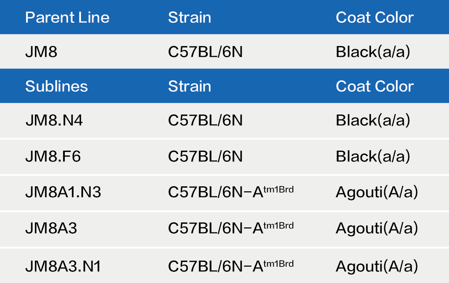
Task: Click Black(a/a) in the JM8.N4 row
Action: click(x=373, y=120)
